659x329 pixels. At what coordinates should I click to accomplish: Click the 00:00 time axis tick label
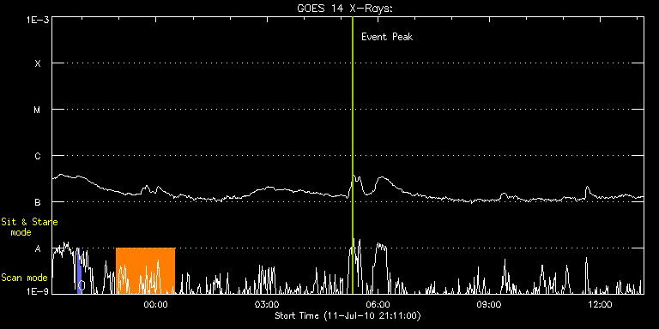click(x=155, y=304)
